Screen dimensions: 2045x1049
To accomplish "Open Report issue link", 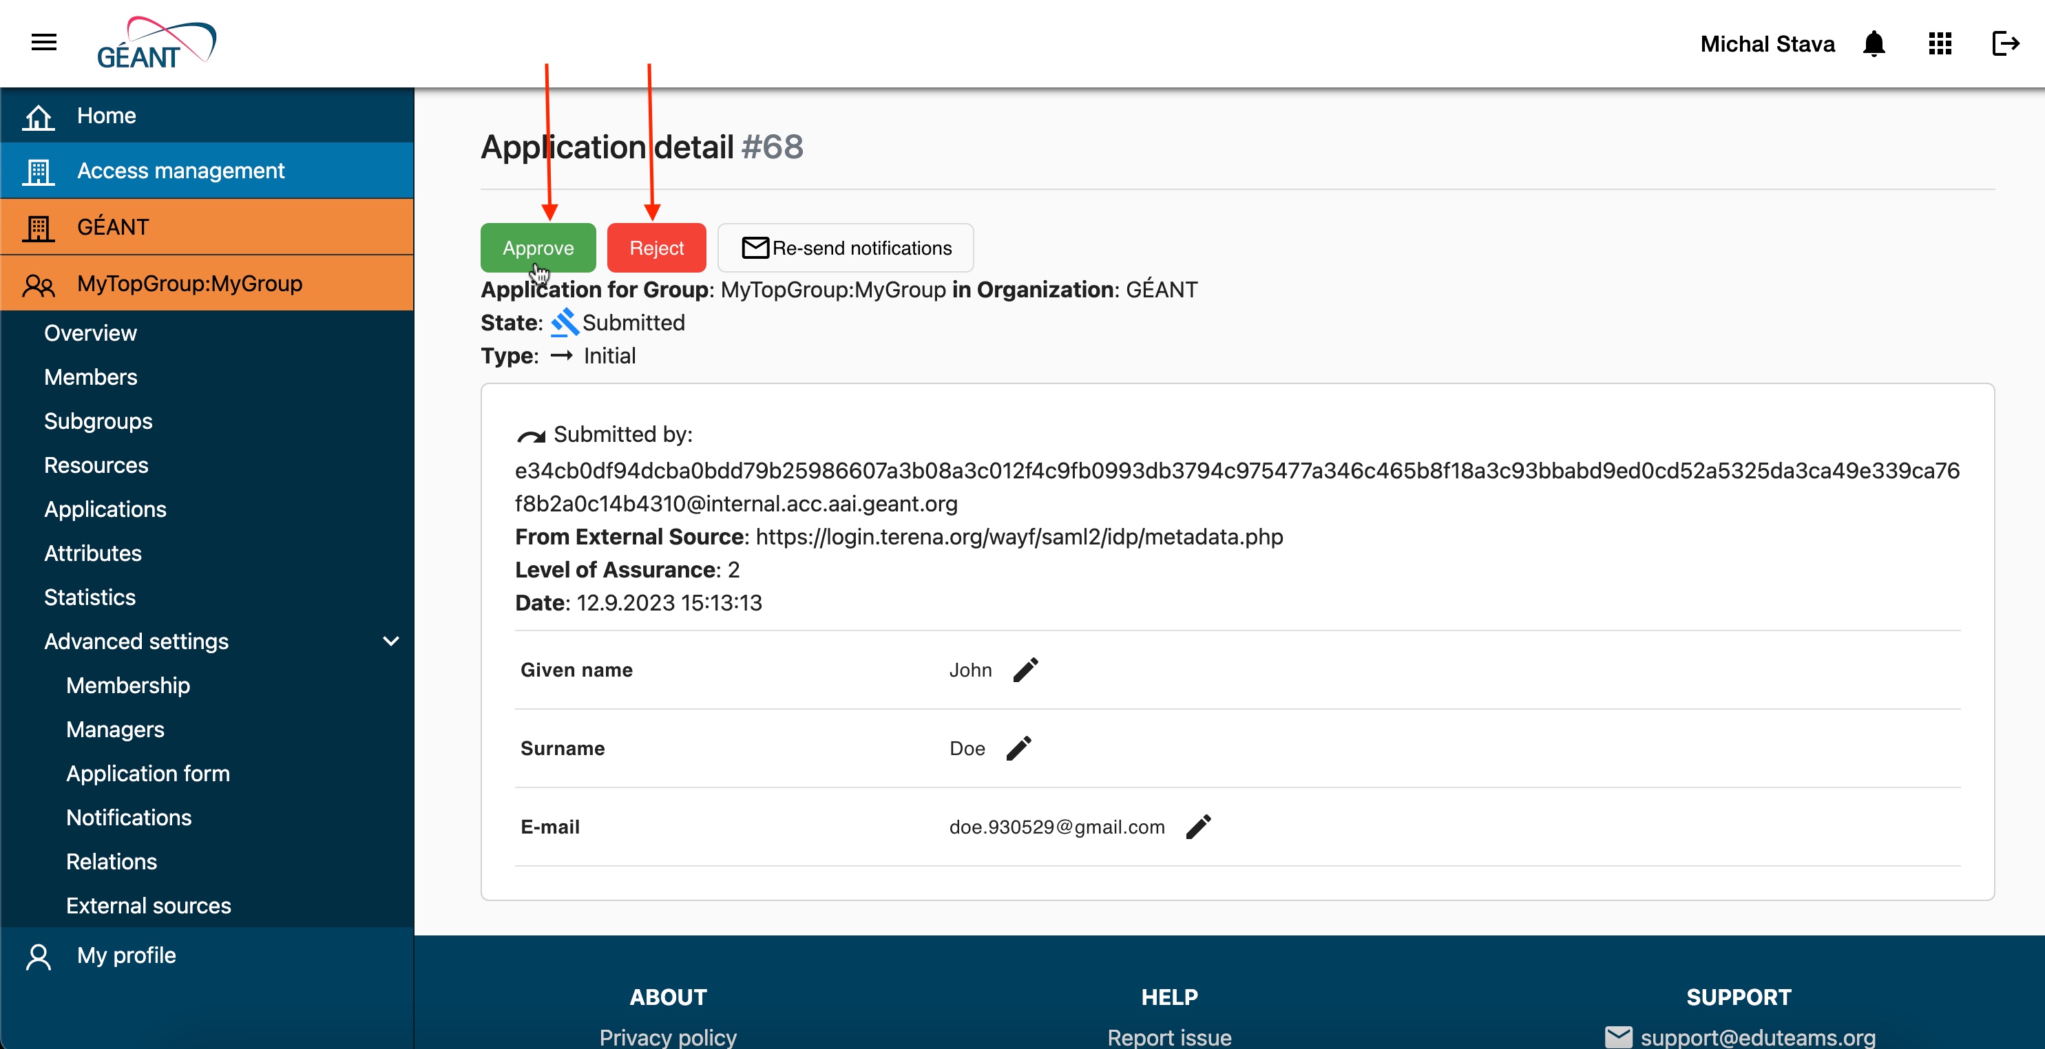I will pyautogui.click(x=1169, y=1037).
